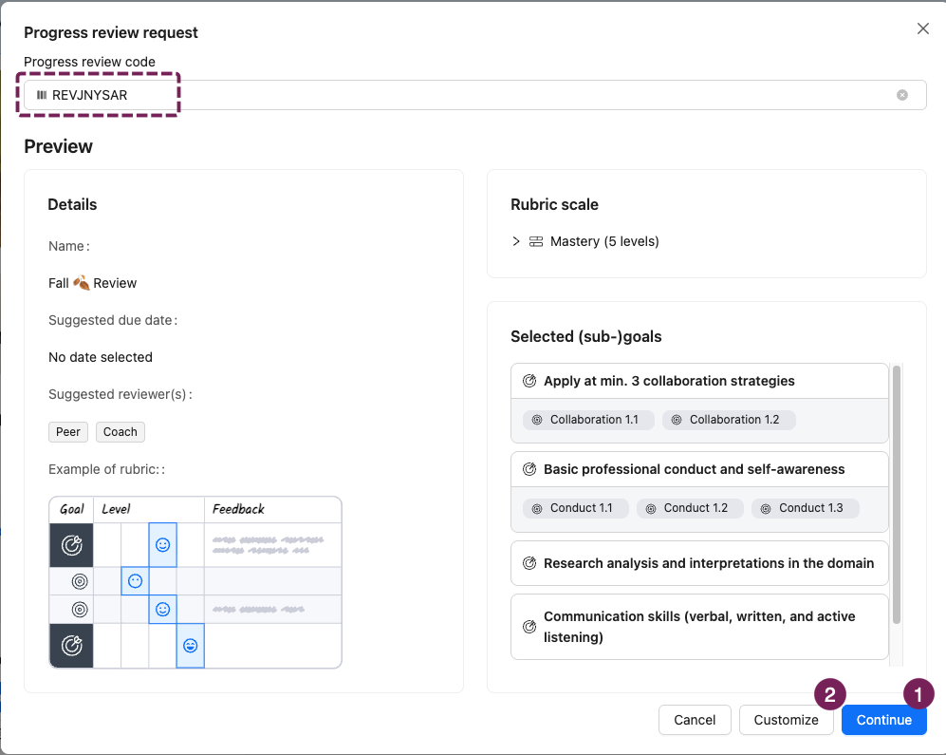Click goal icon beside collaboration strategies
This screenshot has height=755, width=946.
pos(529,381)
